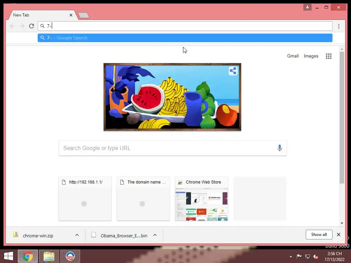Click the taskbar clock showing 2:56 CH

coord(335,256)
